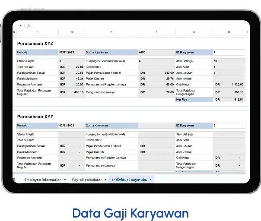Select column H header

(229, 32)
